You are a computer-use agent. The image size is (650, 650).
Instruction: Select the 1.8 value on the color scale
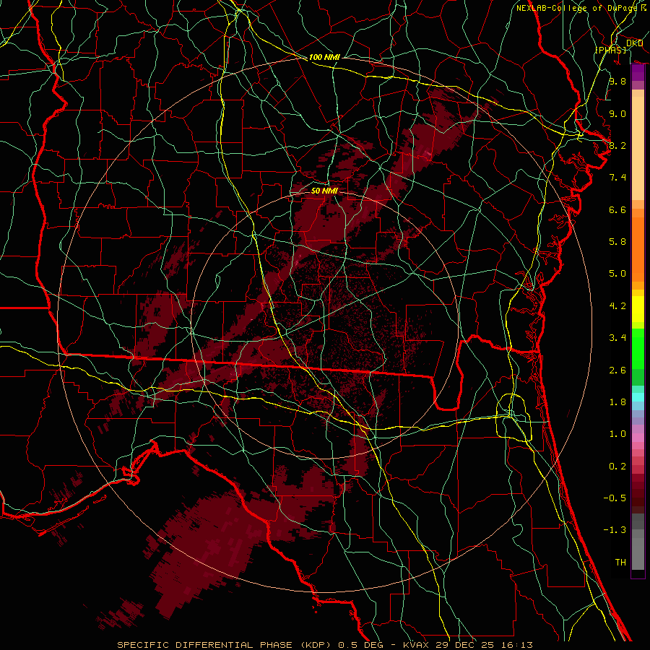[617, 402]
